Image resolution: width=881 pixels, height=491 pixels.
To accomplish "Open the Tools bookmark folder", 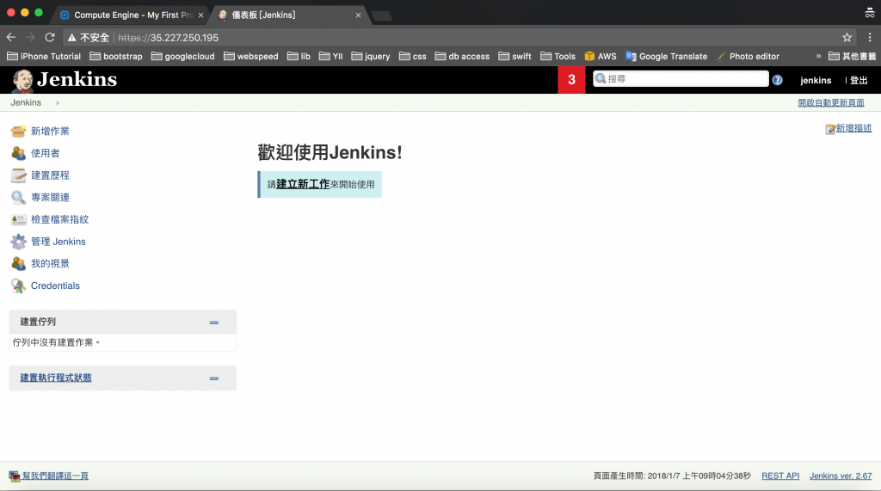I will click(558, 56).
